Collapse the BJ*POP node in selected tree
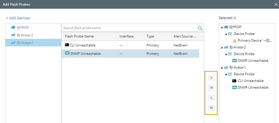This screenshot has height=123, width=279. pos(222,27)
